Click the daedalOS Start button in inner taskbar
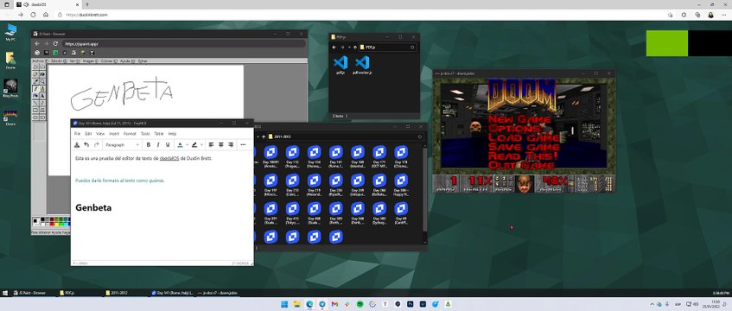Viewport: 732px width, 311px height. 5,293
